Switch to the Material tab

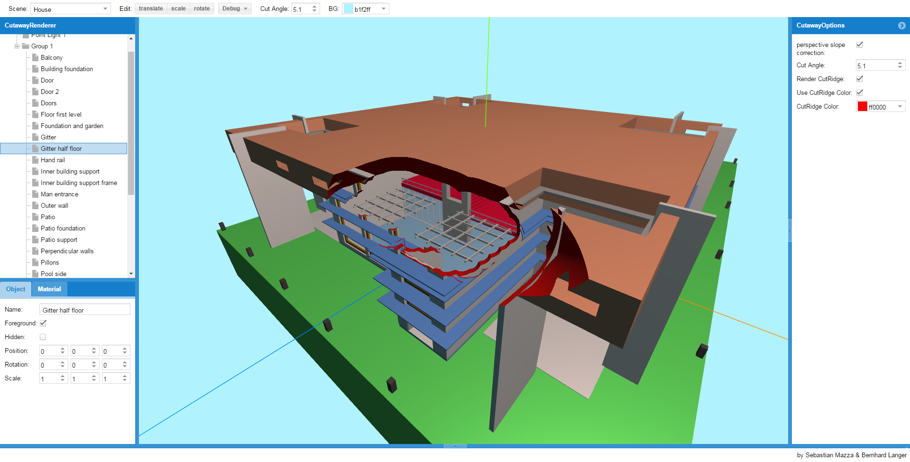coord(49,289)
